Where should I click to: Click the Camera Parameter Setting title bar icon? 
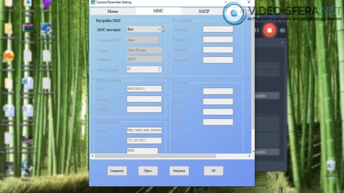(x=93, y=2)
